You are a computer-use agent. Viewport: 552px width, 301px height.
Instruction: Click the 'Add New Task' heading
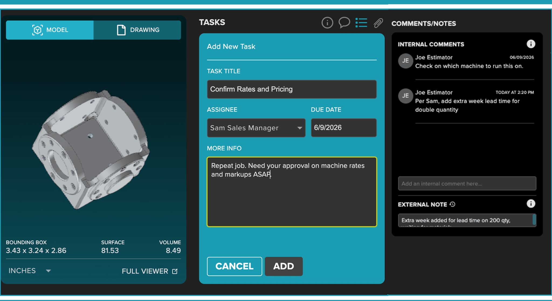pos(231,47)
